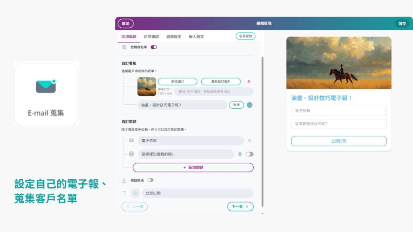This screenshot has height=232, width=413.
Task: Click the 新增問題 button
Action: click(x=193, y=167)
